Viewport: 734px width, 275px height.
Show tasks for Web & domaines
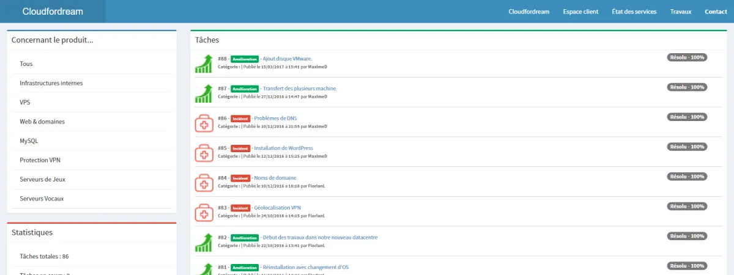(x=42, y=122)
